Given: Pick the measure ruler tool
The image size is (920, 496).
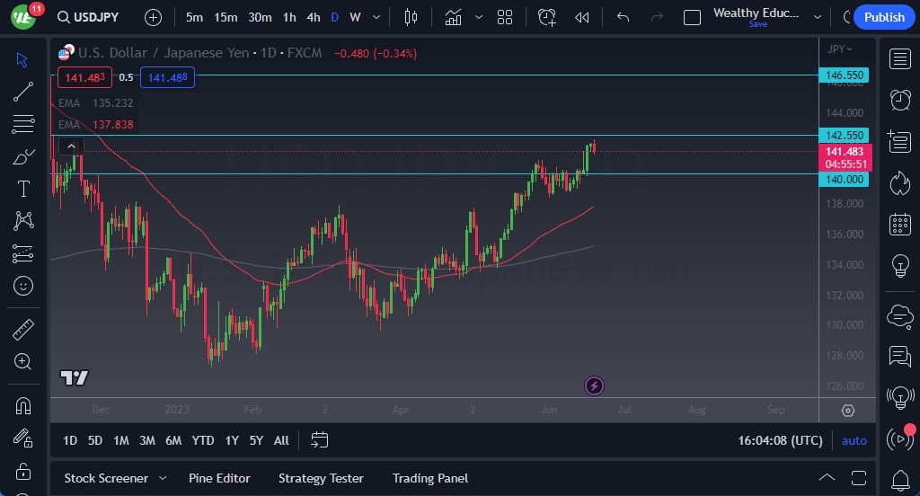Looking at the screenshot, I should (23, 329).
